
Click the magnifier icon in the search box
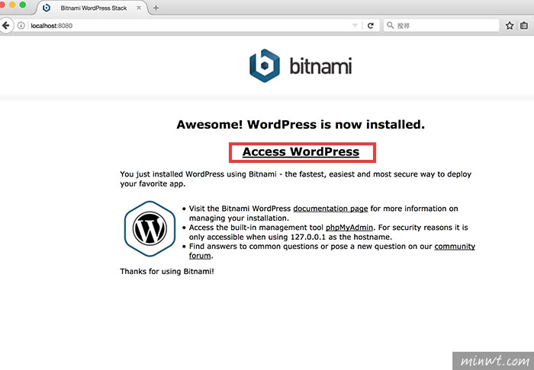(x=391, y=25)
